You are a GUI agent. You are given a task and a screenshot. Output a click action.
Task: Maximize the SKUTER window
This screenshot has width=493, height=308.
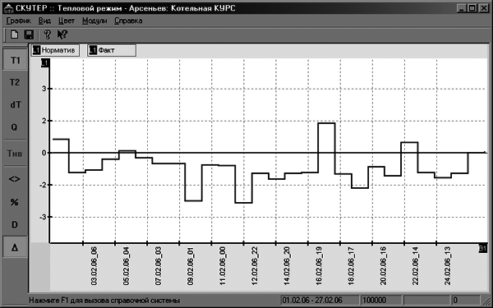pos(472,8)
